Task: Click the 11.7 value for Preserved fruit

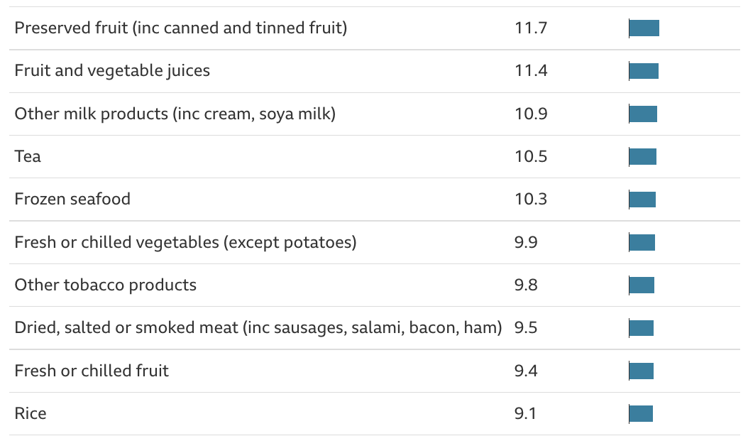Action: [531, 28]
